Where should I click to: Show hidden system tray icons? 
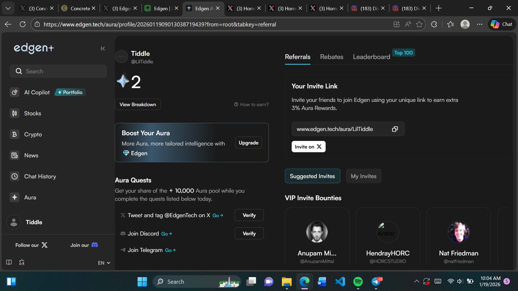417,282
